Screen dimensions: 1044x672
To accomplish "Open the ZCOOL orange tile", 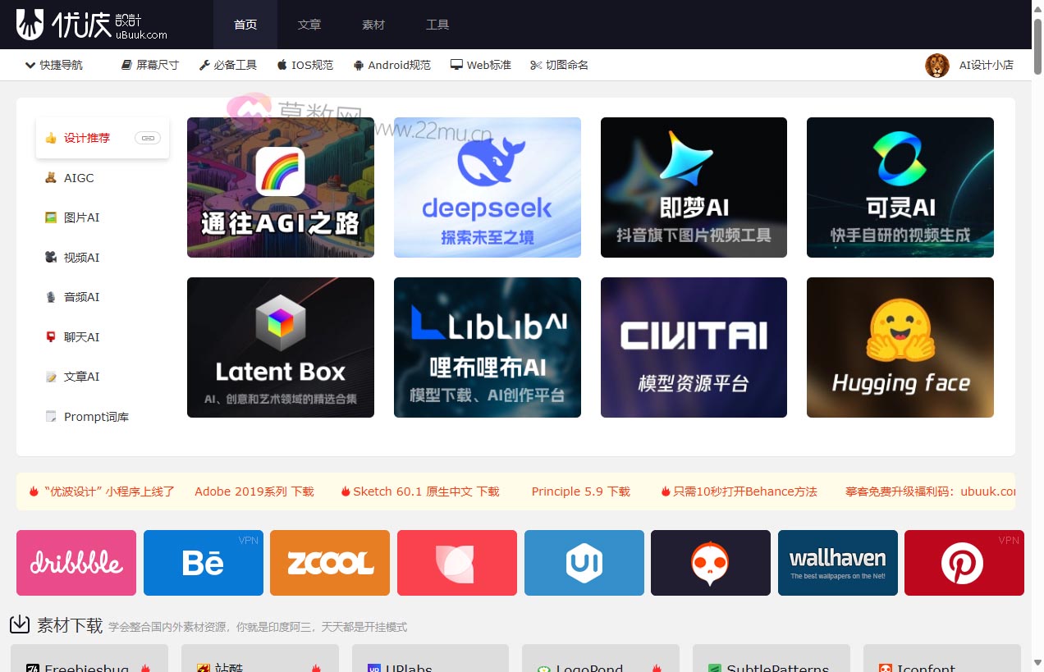I will 330,563.
